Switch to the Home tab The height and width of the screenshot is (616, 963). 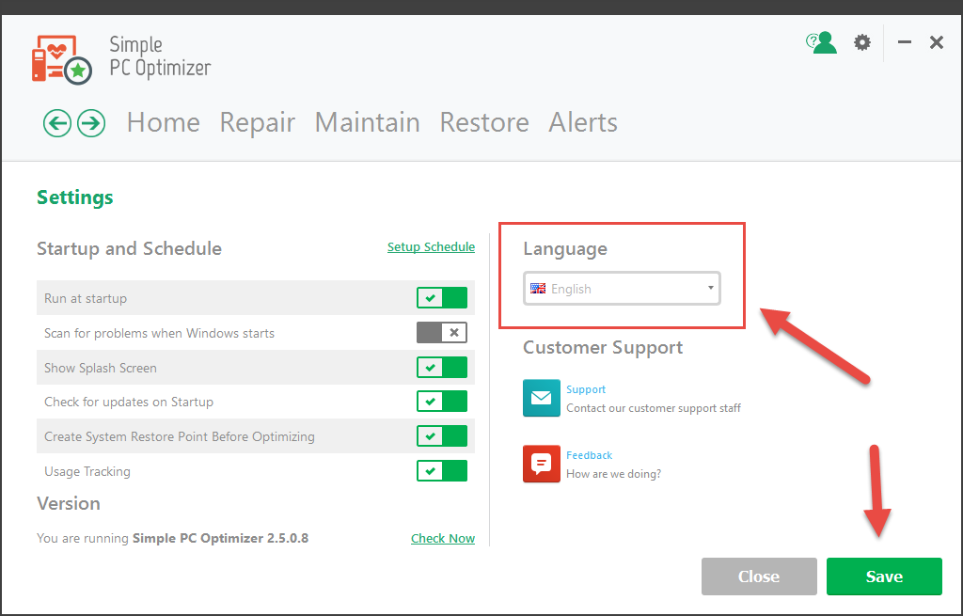click(164, 122)
